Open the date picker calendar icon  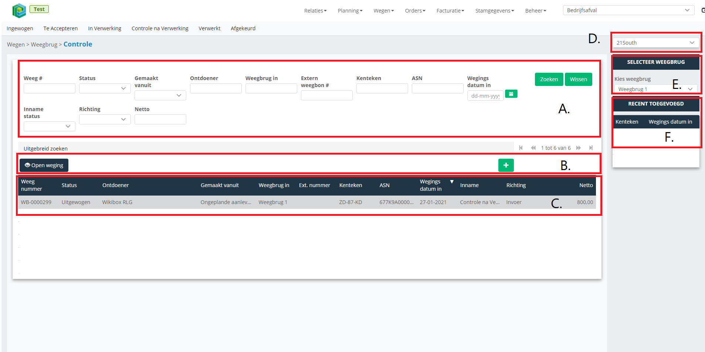click(x=511, y=94)
